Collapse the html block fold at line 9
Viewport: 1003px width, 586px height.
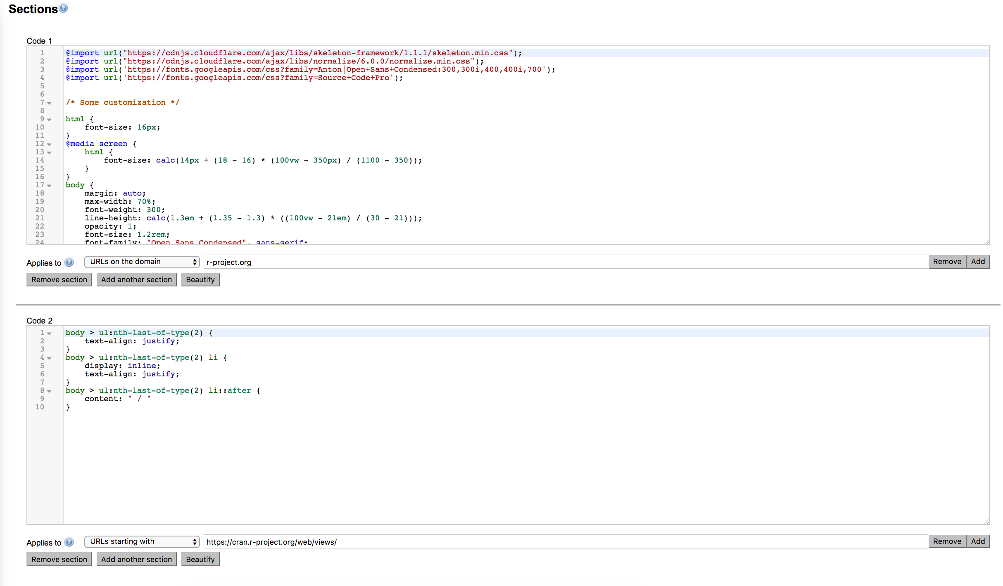49,120
